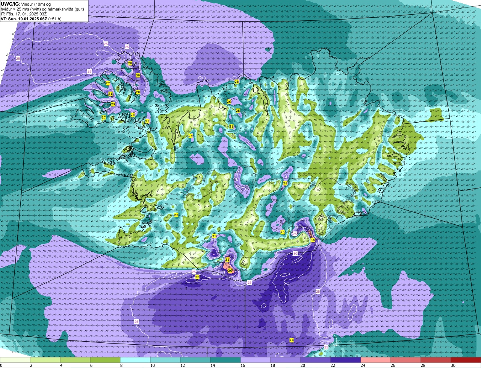Click the legend scale label "0"

(x=1, y=365)
